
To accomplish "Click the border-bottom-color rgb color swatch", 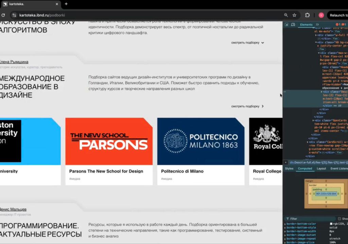I will 331,224.
